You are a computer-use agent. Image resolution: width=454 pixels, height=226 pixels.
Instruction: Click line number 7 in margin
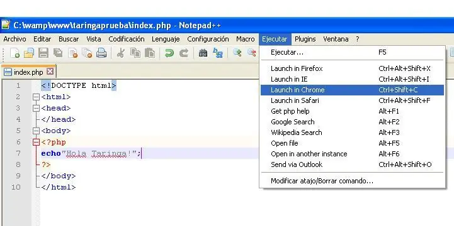pos(18,154)
